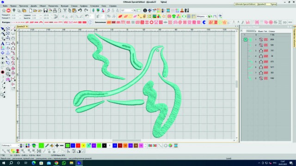Open the zoom percentage dropdown

click(127, 11)
